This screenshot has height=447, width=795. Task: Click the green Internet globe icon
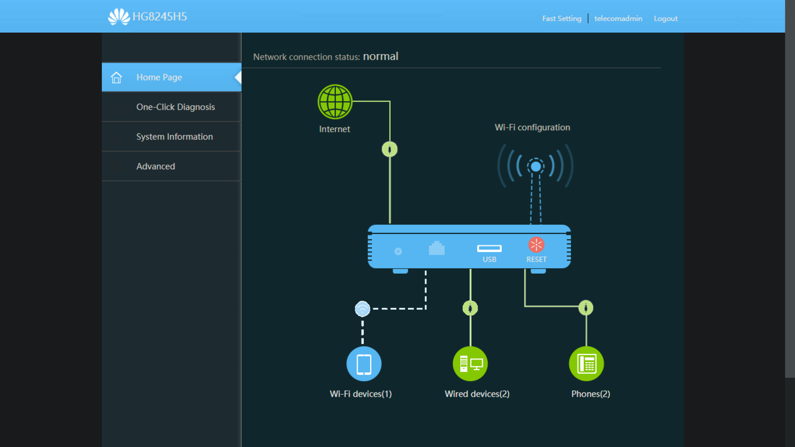(335, 102)
